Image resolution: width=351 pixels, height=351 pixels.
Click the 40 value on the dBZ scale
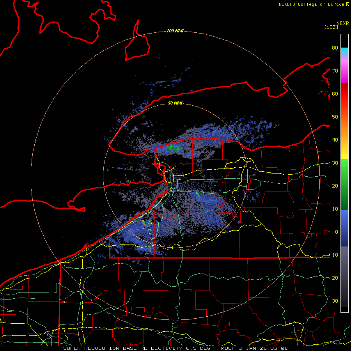[x=335, y=140]
